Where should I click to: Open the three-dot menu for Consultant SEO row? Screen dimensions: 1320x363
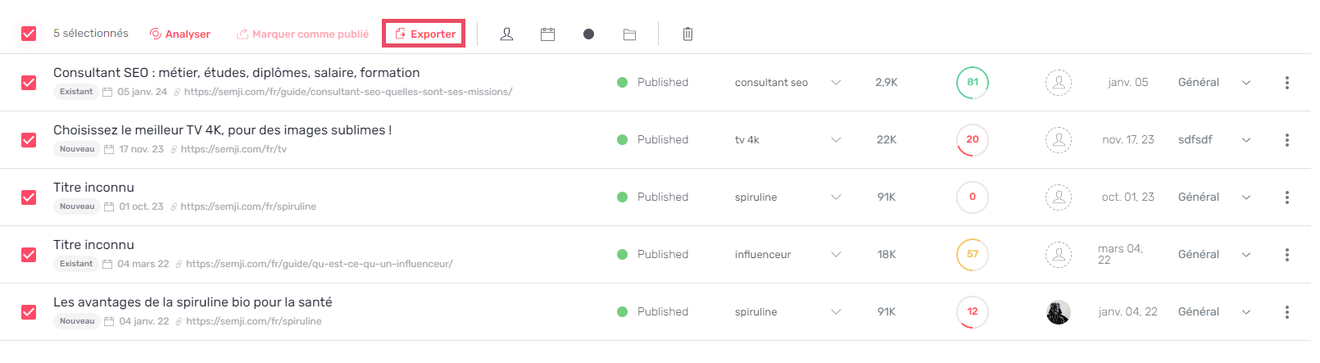(x=1287, y=83)
